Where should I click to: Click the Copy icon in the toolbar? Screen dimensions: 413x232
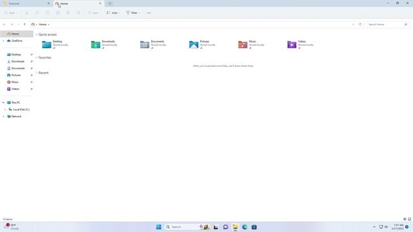tap(37, 13)
